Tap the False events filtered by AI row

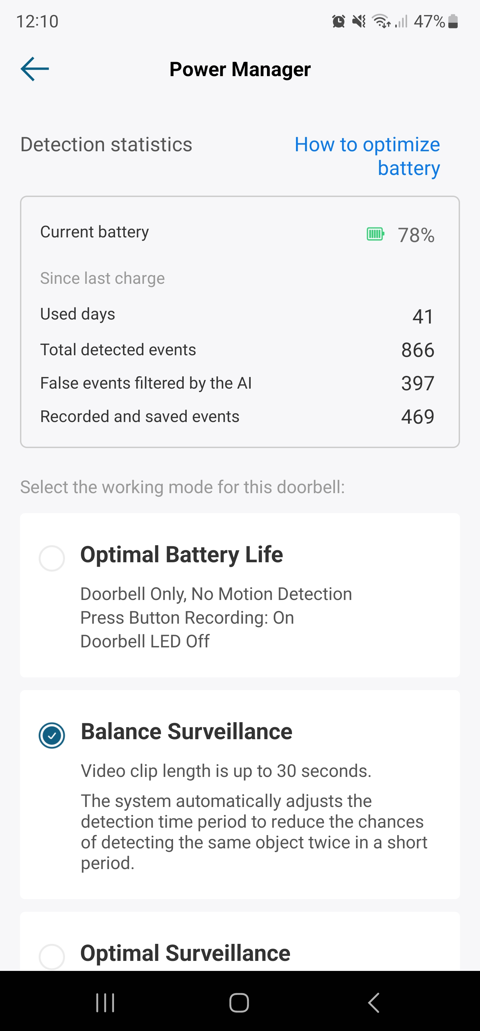(x=240, y=383)
